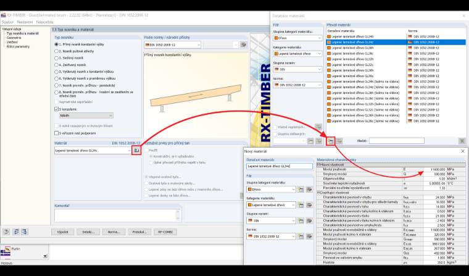Click the filter icon beside Včetně neplatných
469x276 pixels.
[318, 127]
